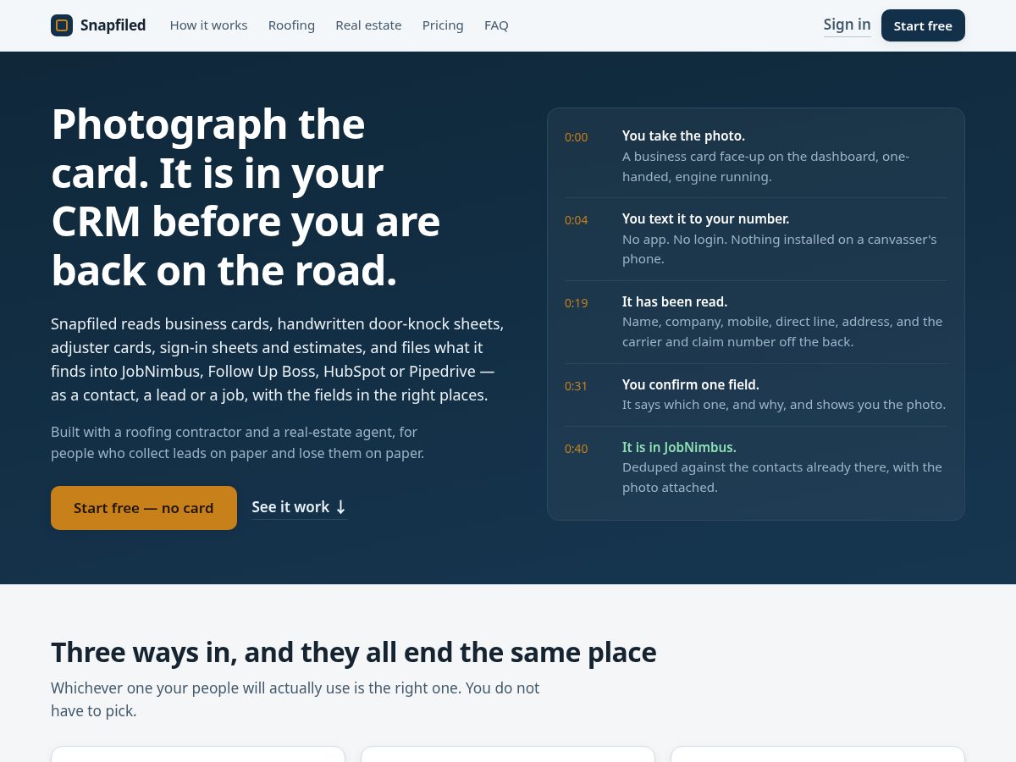Click the Sign in link
The height and width of the screenshot is (762, 1016).
pos(847,25)
